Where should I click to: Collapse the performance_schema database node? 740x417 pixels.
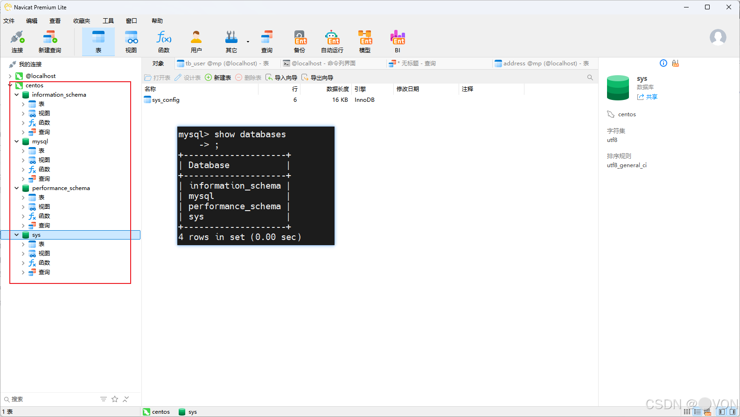click(17, 188)
